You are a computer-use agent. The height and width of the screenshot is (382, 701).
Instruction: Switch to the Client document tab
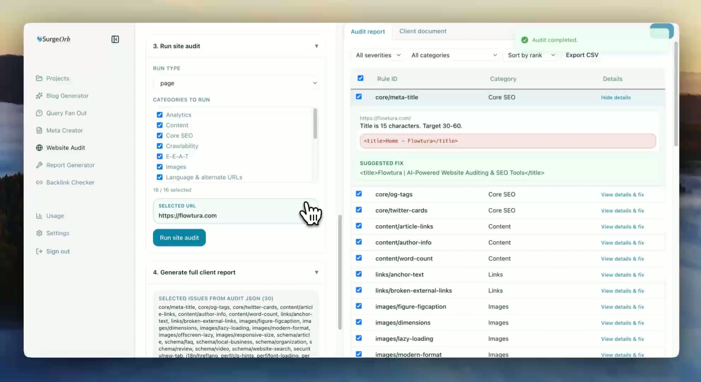[422, 31]
